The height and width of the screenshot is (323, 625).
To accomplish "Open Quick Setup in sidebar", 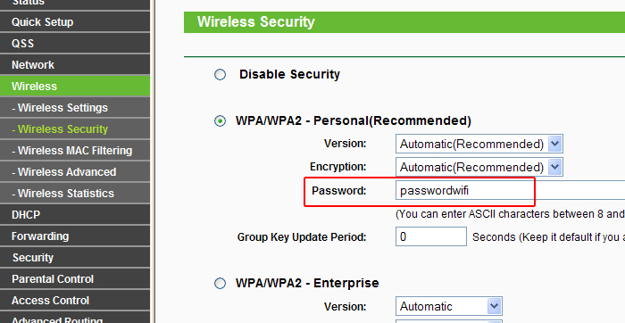I will click(x=75, y=22).
